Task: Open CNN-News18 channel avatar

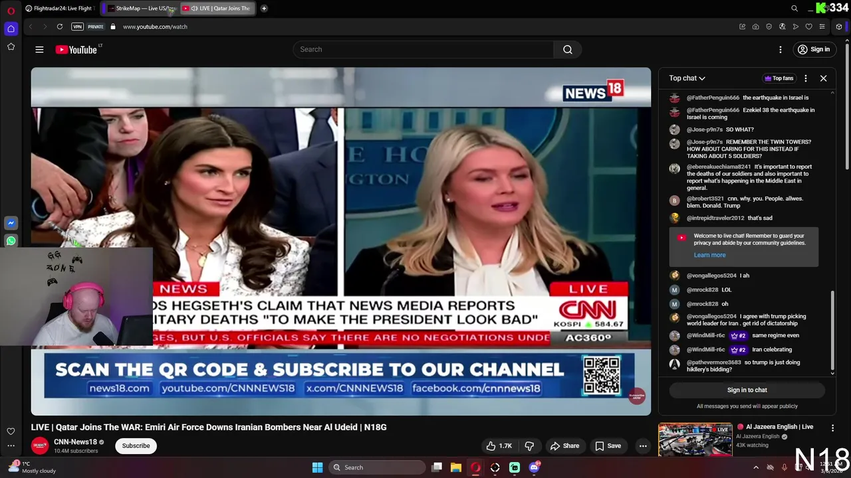Action: 40,445
